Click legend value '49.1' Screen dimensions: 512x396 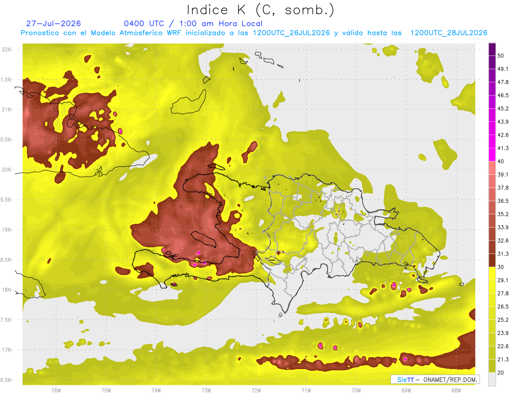point(503,69)
